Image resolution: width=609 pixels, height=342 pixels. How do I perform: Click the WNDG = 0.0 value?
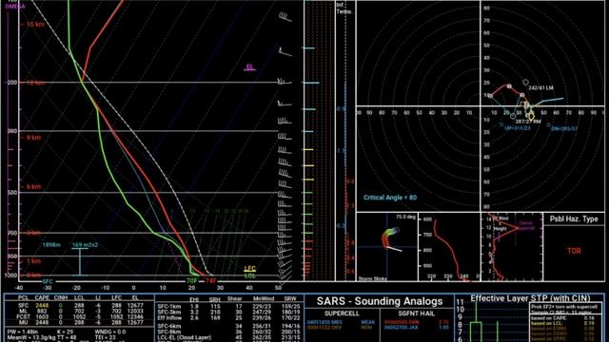point(110,332)
